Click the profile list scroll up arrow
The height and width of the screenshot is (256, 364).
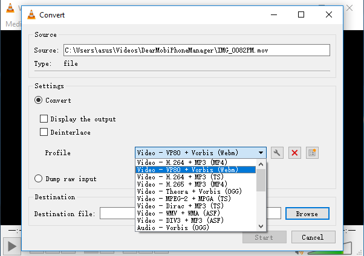[x=261, y=164]
